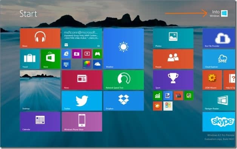Image resolution: width=237 pixels, height=149 pixels.
Task: Launch the Dropbox tile
Action: point(124,101)
